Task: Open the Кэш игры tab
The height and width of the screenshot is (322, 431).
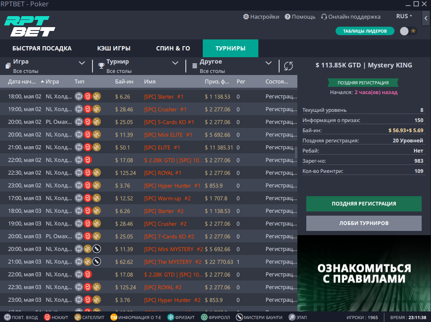Action: tap(114, 48)
